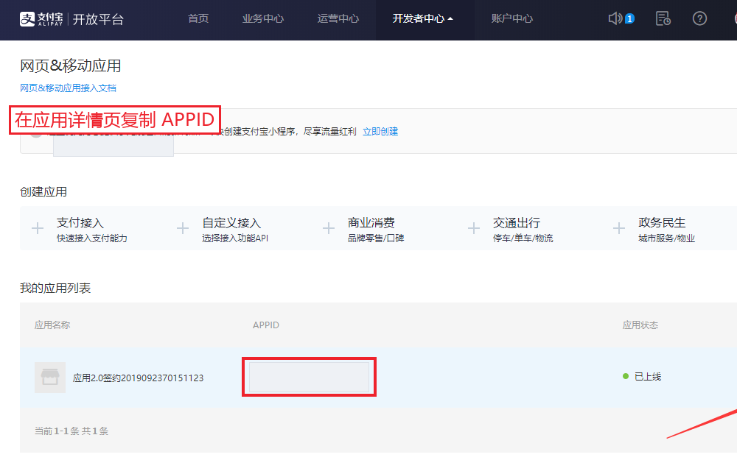Click the 创建应用 heading
The image size is (737, 460).
click(43, 191)
